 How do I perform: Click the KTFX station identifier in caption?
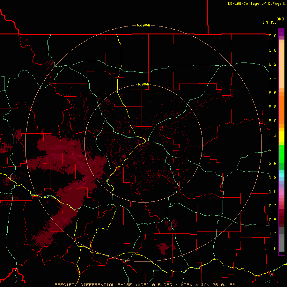click(x=187, y=285)
